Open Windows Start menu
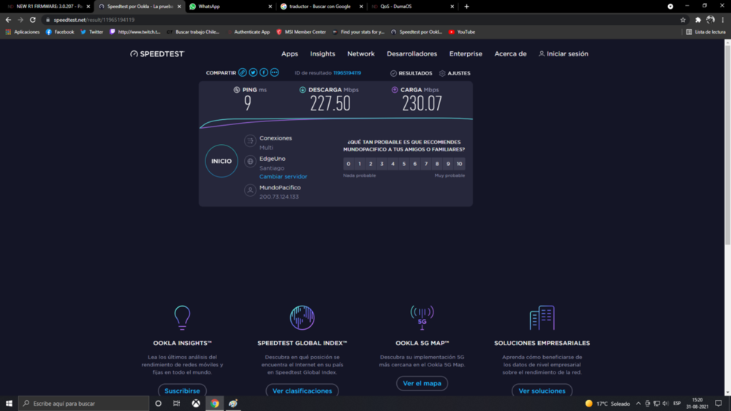731x411 pixels. 9,404
